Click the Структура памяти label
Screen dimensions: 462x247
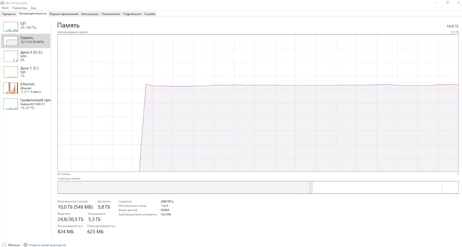pos(69,178)
